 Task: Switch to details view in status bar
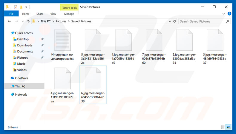coord(223,127)
